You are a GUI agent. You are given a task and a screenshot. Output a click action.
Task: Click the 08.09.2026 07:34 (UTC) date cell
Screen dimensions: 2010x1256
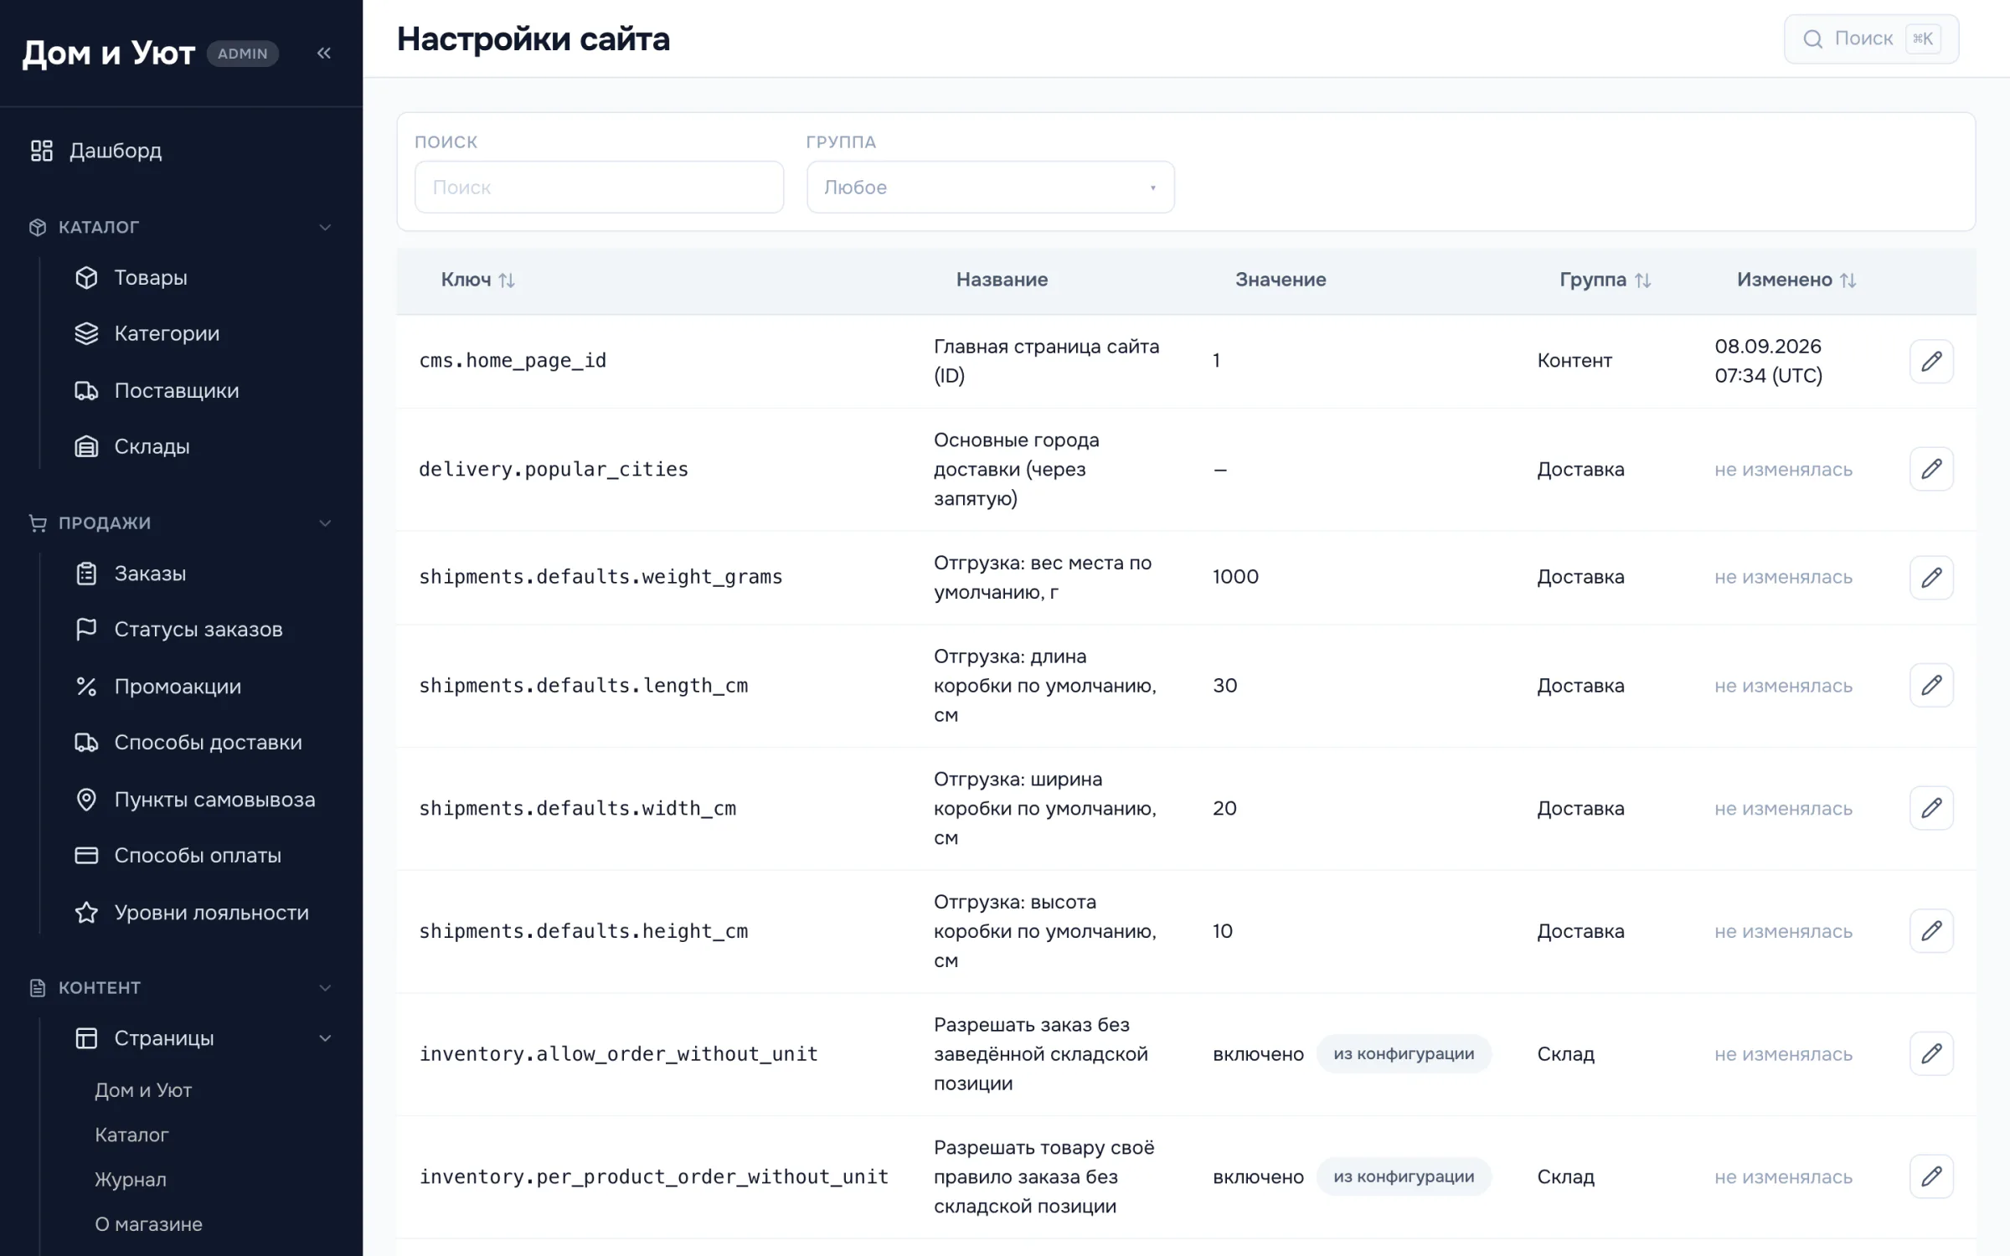[1768, 361]
